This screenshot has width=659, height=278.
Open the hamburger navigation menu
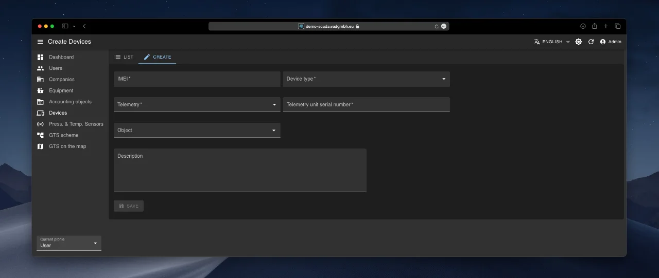click(41, 42)
